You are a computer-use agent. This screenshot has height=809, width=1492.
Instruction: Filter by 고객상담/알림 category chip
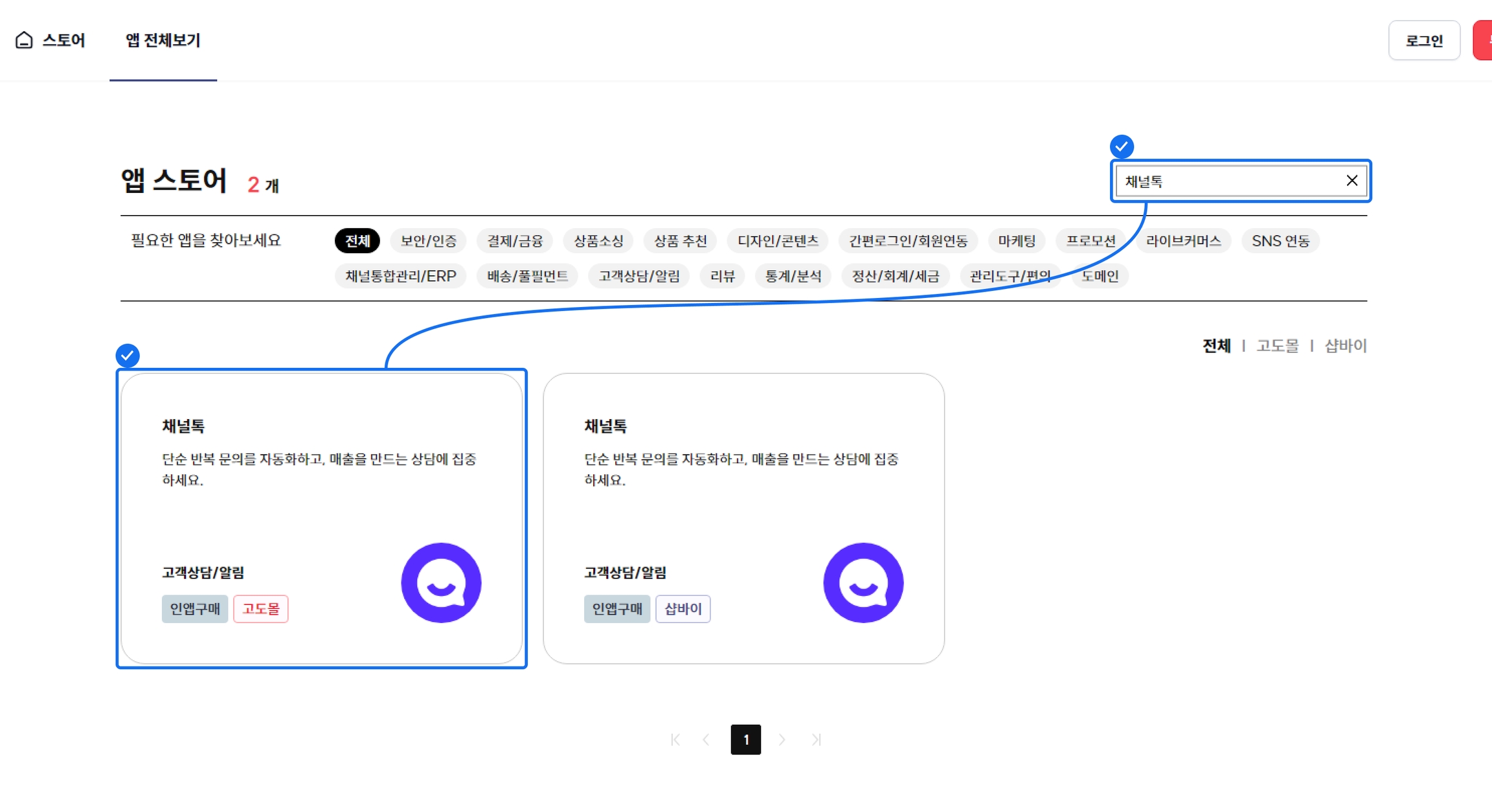point(639,276)
